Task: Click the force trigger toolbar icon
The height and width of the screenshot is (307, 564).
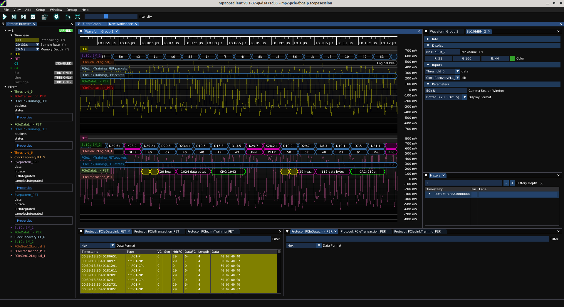Action: (x=23, y=17)
